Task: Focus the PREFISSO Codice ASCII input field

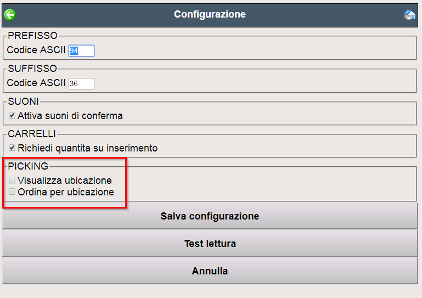Action: click(81, 50)
